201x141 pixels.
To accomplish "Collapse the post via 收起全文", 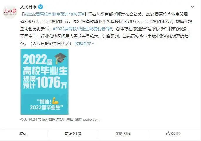I will (83, 44).
